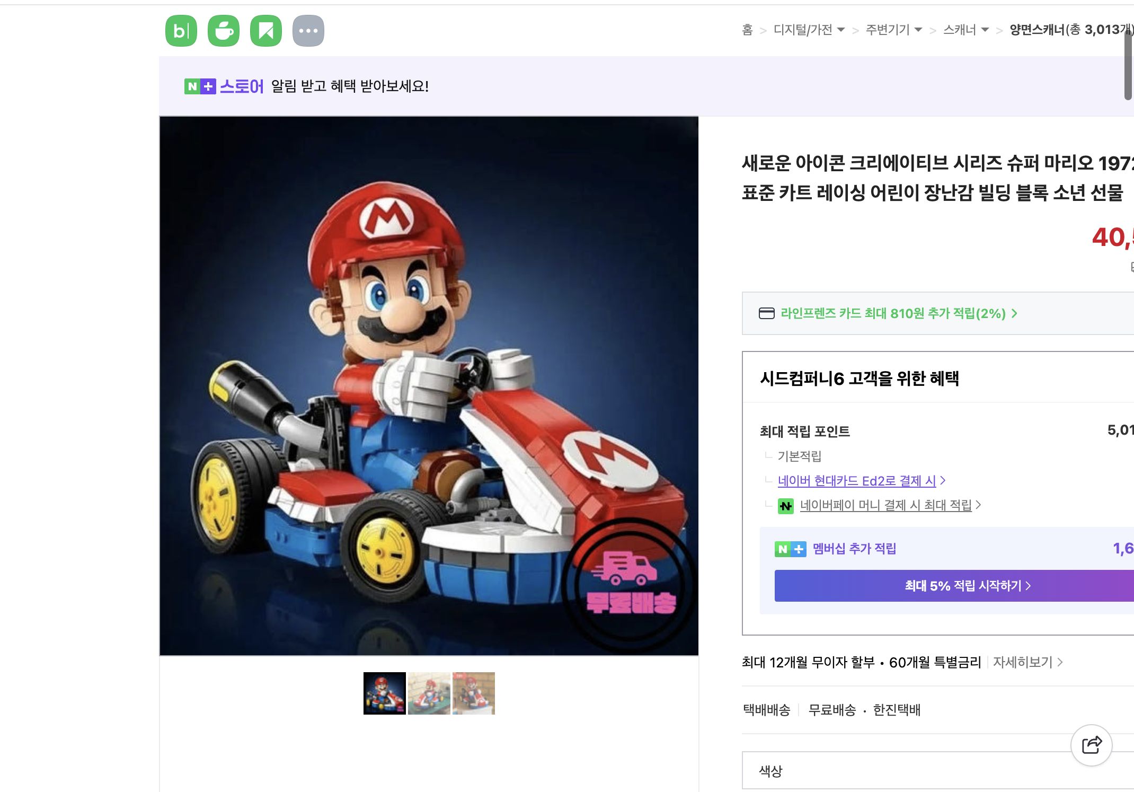Click the N Pay icon beside 네이버페이 머니
This screenshot has height=792, width=1134.
(786, 505)
